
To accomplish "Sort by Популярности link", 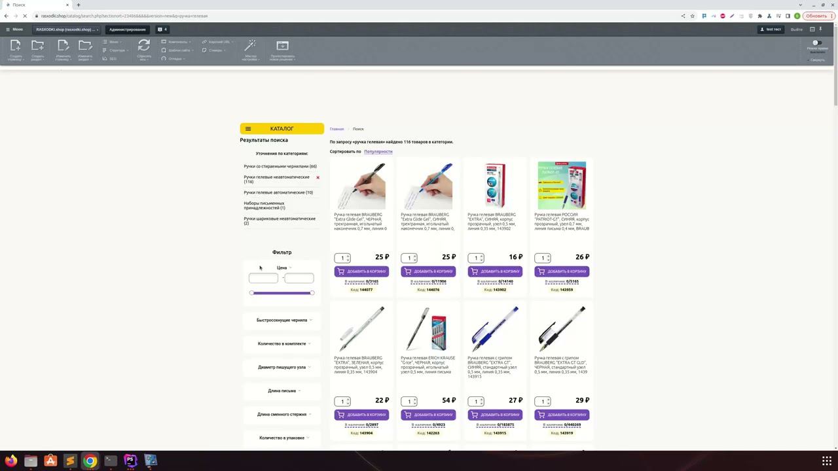I will point(378,152).
